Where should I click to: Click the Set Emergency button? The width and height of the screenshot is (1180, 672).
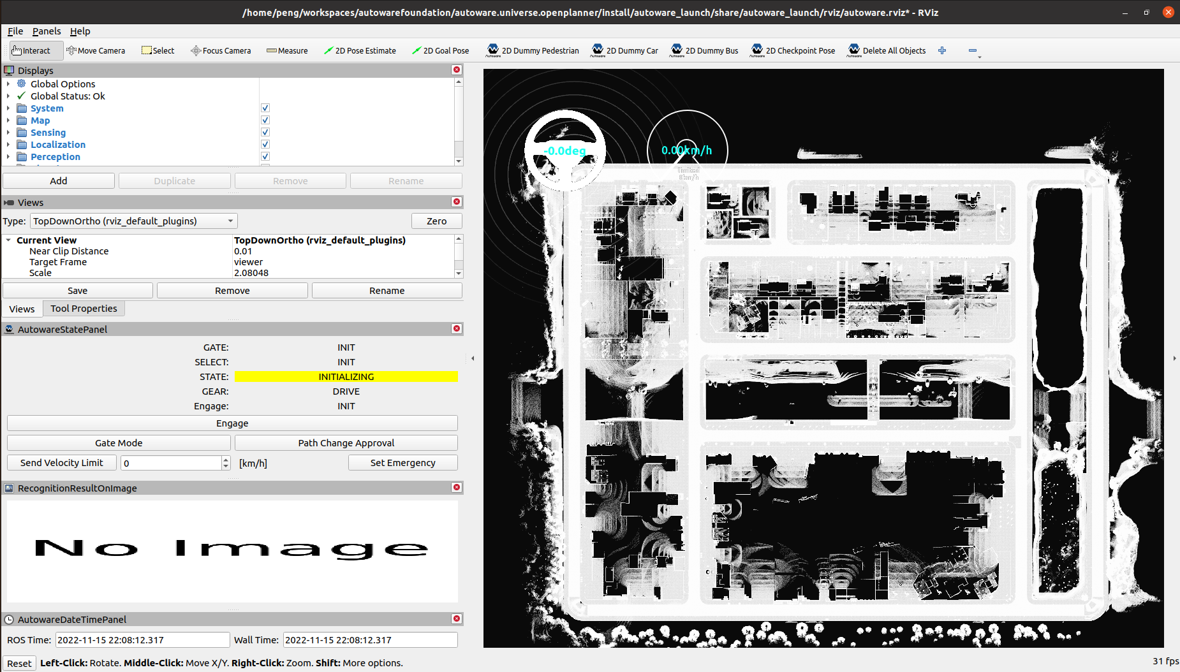[403, 463]
